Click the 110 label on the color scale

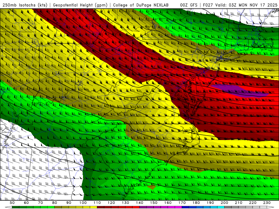click(x=97, y=203)
